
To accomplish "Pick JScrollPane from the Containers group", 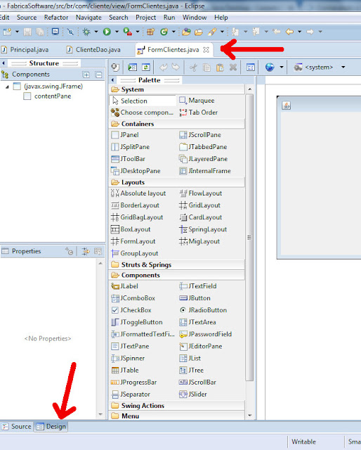I will click(x=200, y=135).
